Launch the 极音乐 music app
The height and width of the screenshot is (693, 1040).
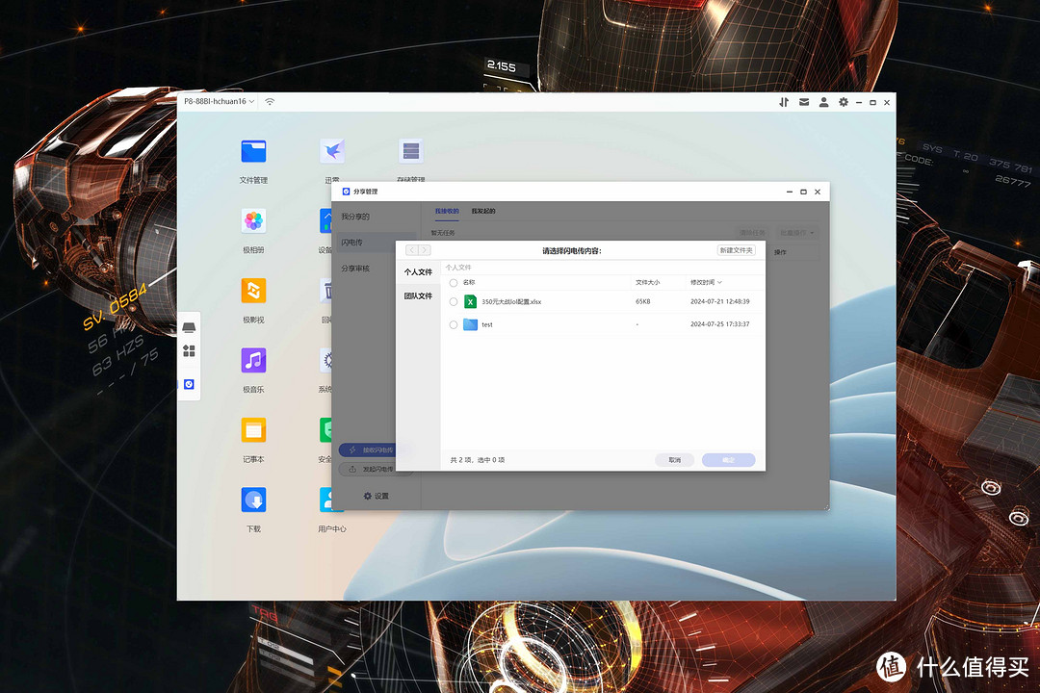253,361
